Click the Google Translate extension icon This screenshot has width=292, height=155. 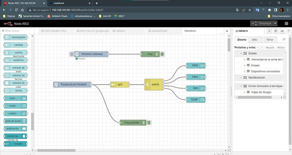pos(257,10)
